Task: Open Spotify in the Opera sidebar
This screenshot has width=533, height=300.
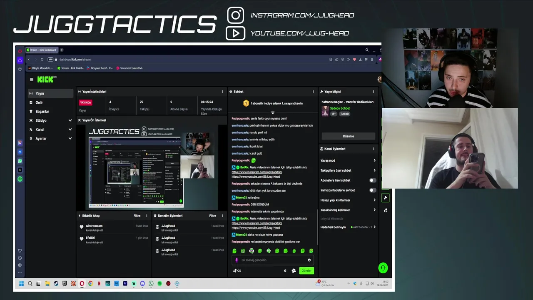Action: (x=20, y=179)
